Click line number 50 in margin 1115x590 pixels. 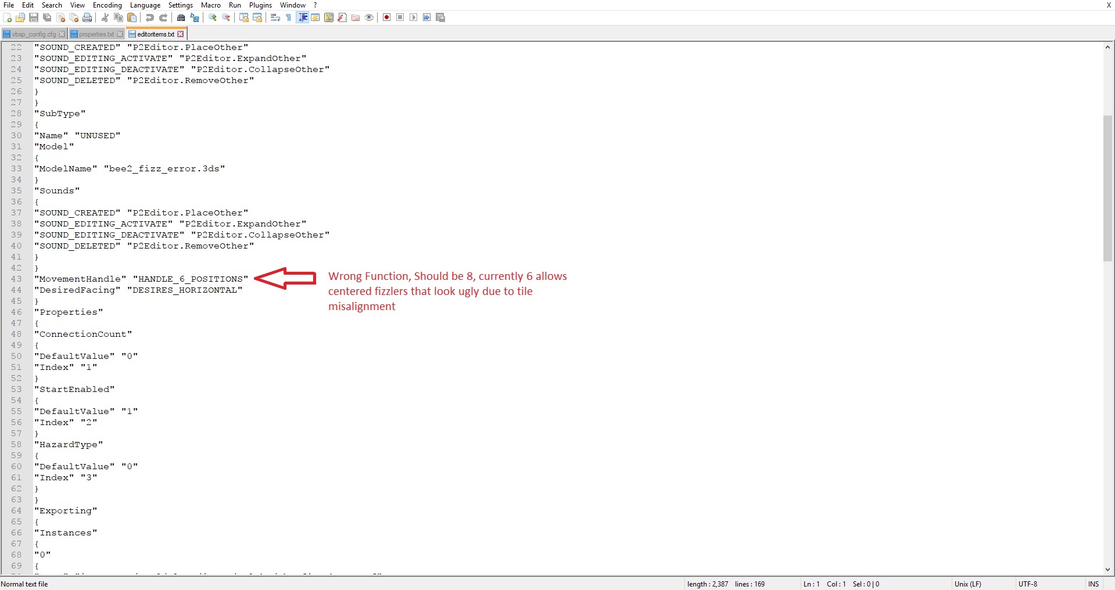pos(16,357)
